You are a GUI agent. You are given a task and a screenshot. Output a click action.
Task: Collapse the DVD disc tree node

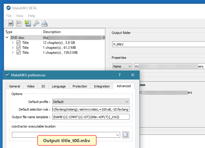click(7, 37)
